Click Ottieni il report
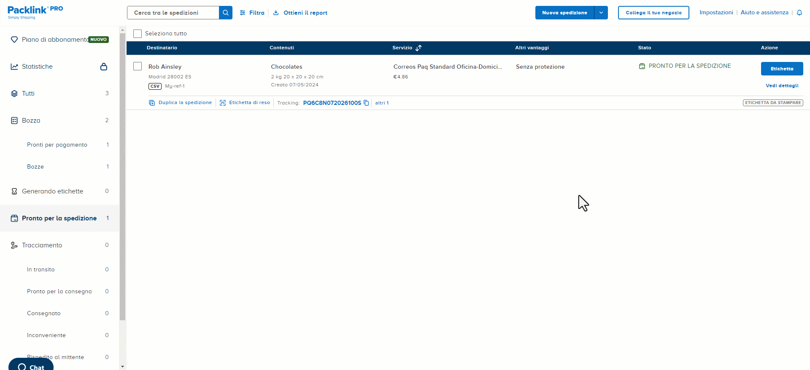The height and width of the screenshot is (370, 810). click(x=300, y=13)
